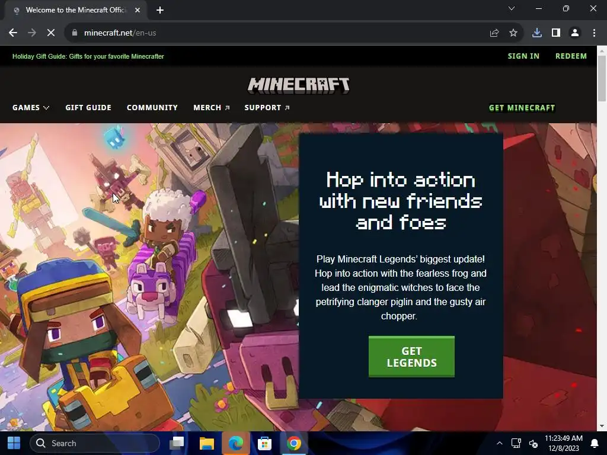Open MERCH external link
The image size is (607, 455).
click(x=212, y=108)
